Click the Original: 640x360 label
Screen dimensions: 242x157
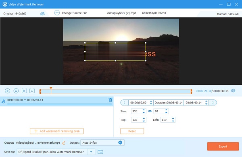click(x=15, y=14)
